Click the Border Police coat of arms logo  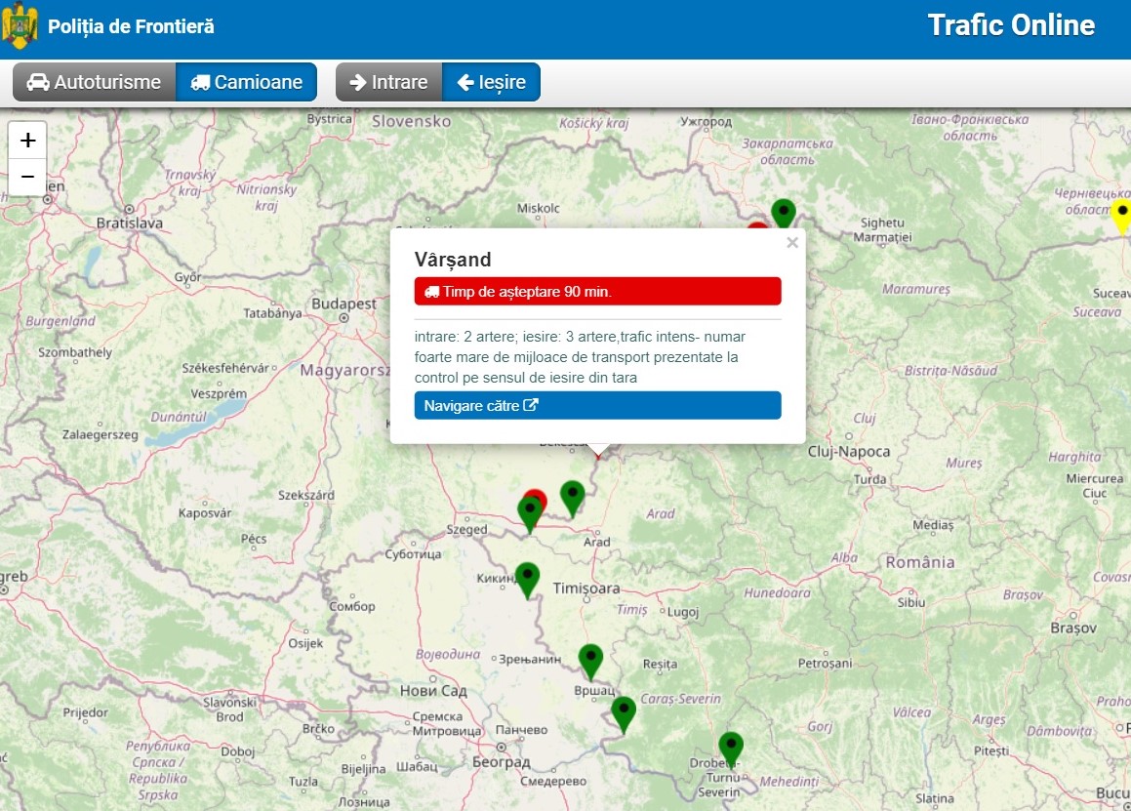(20, 26)
